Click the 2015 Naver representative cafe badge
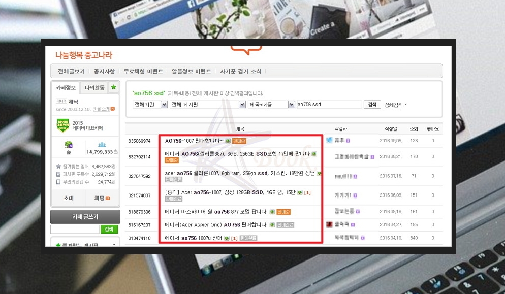The width and height of the screenshot is (505, 294). (63, 125)
